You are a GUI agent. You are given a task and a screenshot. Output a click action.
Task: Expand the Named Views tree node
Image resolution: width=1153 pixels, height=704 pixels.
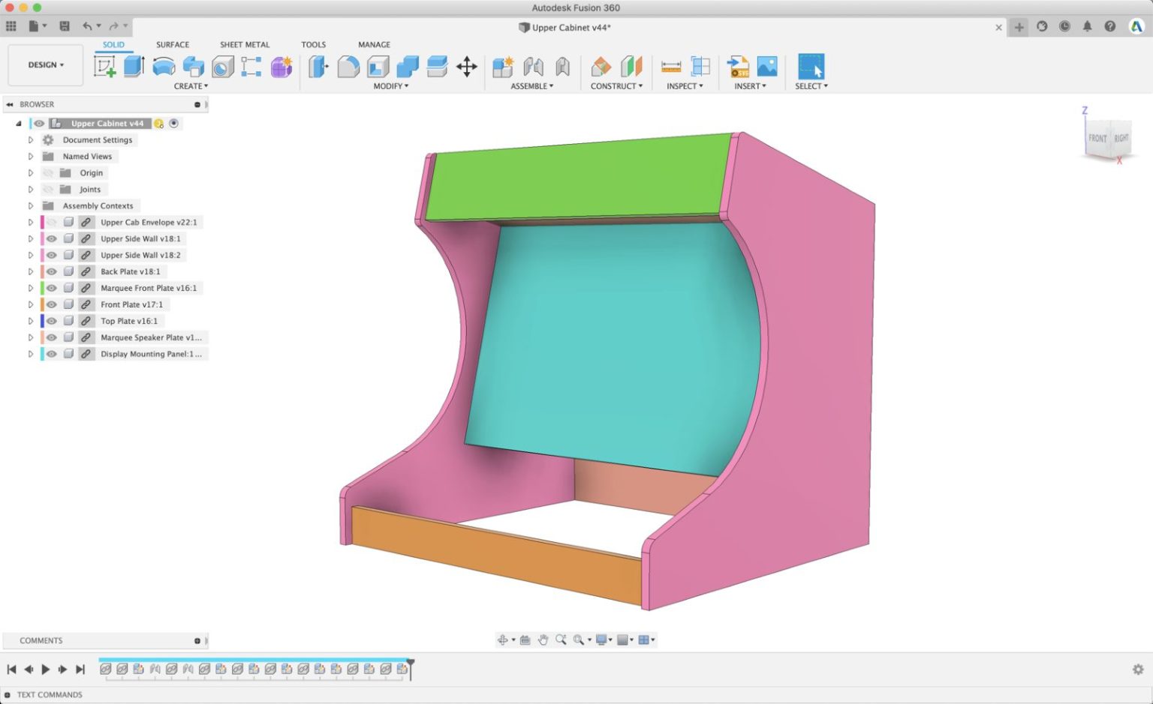(30, 156)
